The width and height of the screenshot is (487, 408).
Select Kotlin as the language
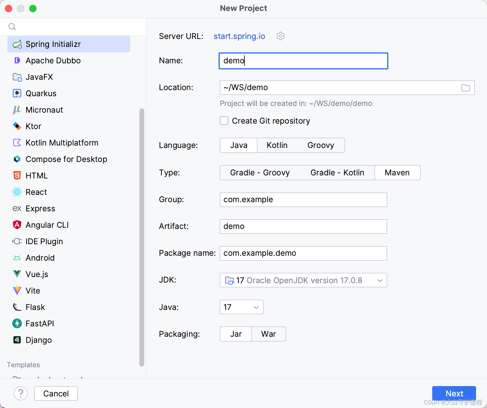coord(277,145)
